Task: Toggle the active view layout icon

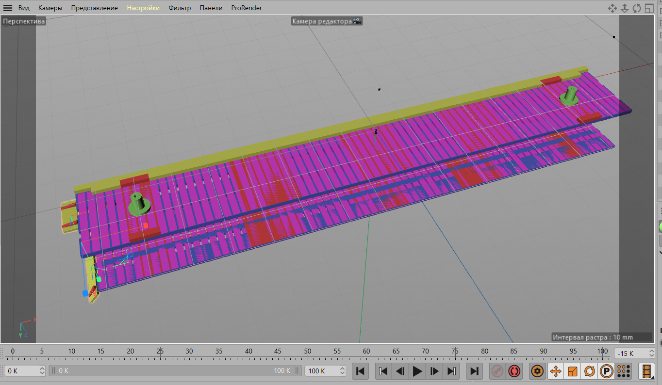Action: [x=649, y=8]
